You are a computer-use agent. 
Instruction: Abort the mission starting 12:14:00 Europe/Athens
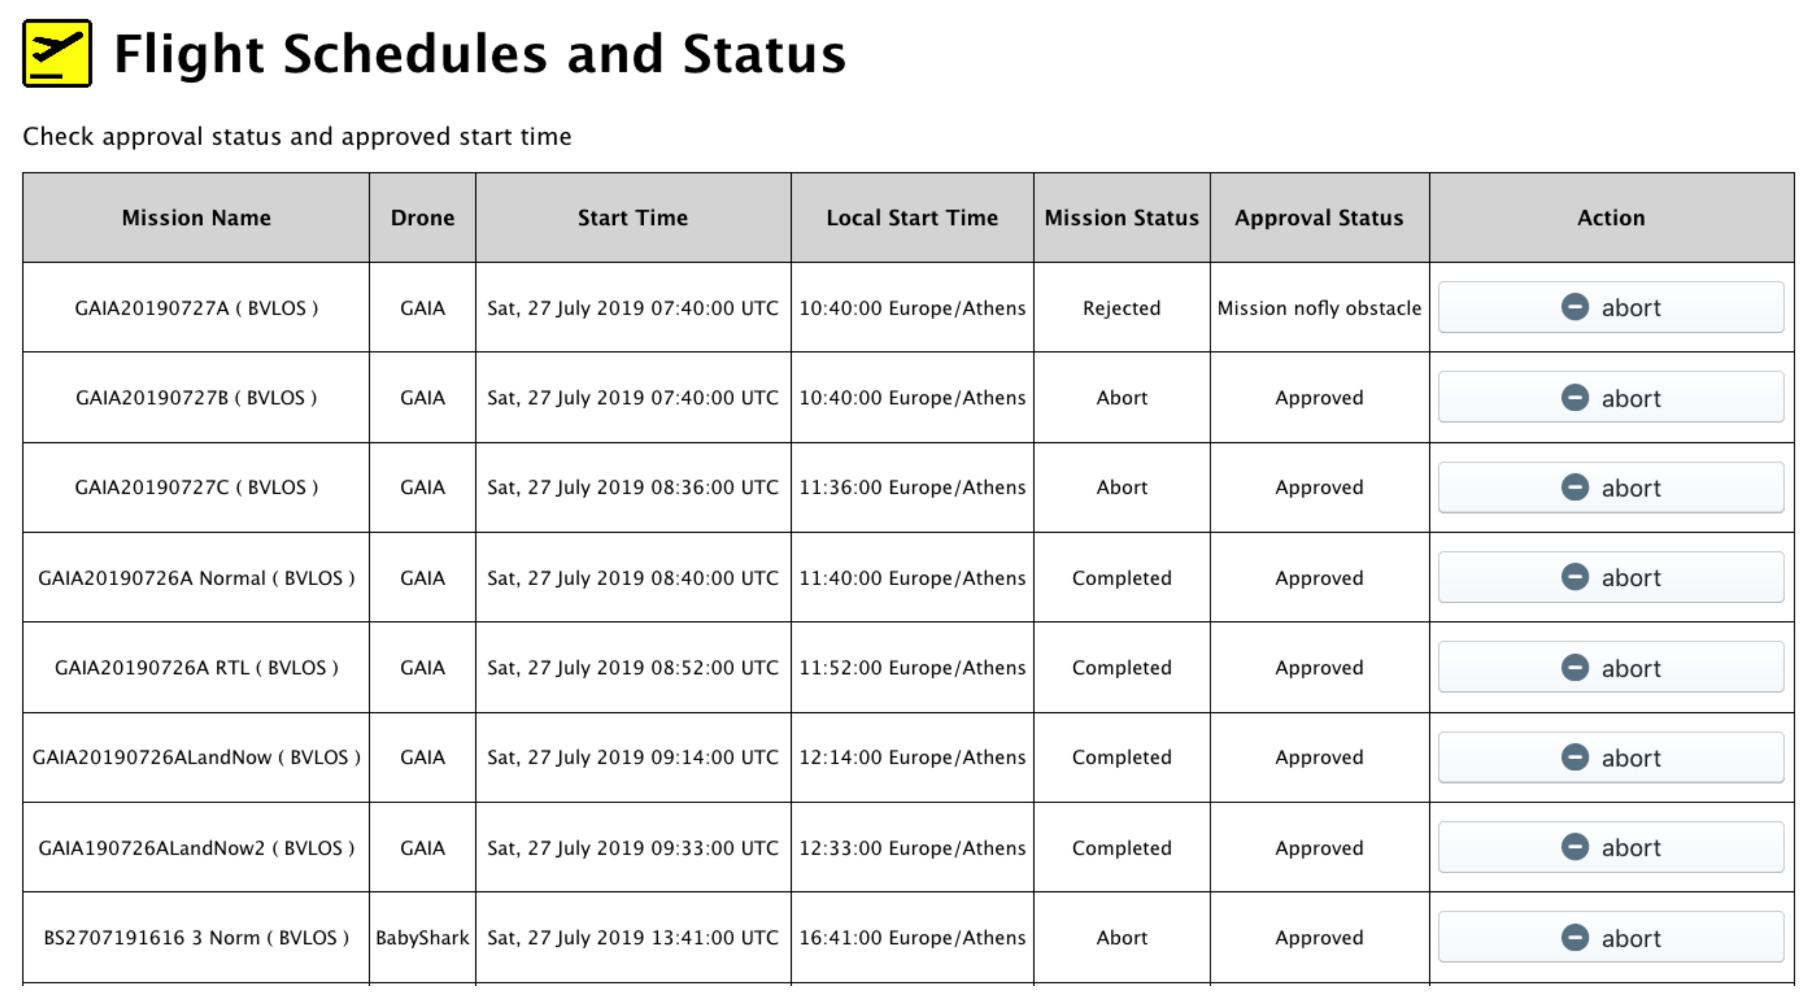[x=1610, y=757]
